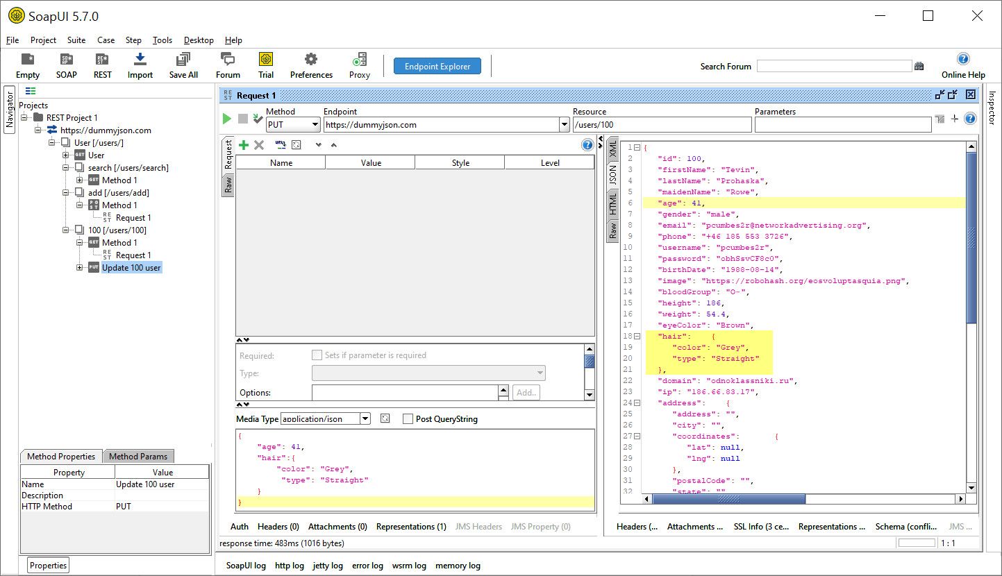This screenshot has width=1002, height=576.
Task: Click the Resource field containing /users/100
Action: point(661,125)
